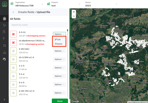Click the Create fields breadcrumb
The height and width of the screenshot is (103, 148).
[26, 12]
